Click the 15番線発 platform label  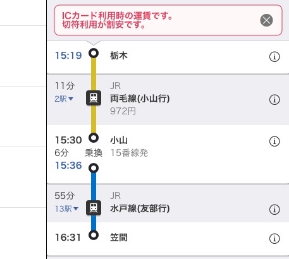129,153
